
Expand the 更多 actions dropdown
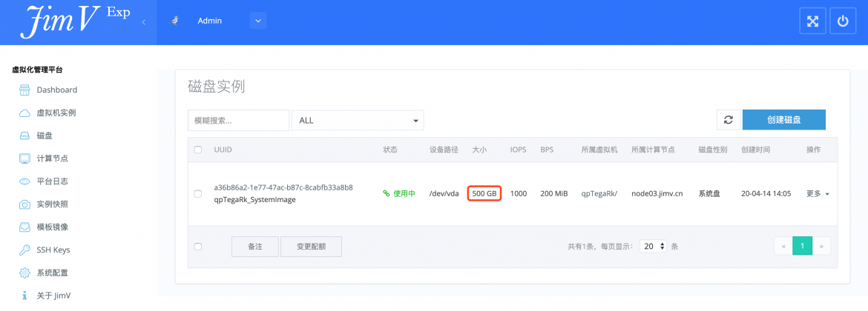tap(818, 194)
